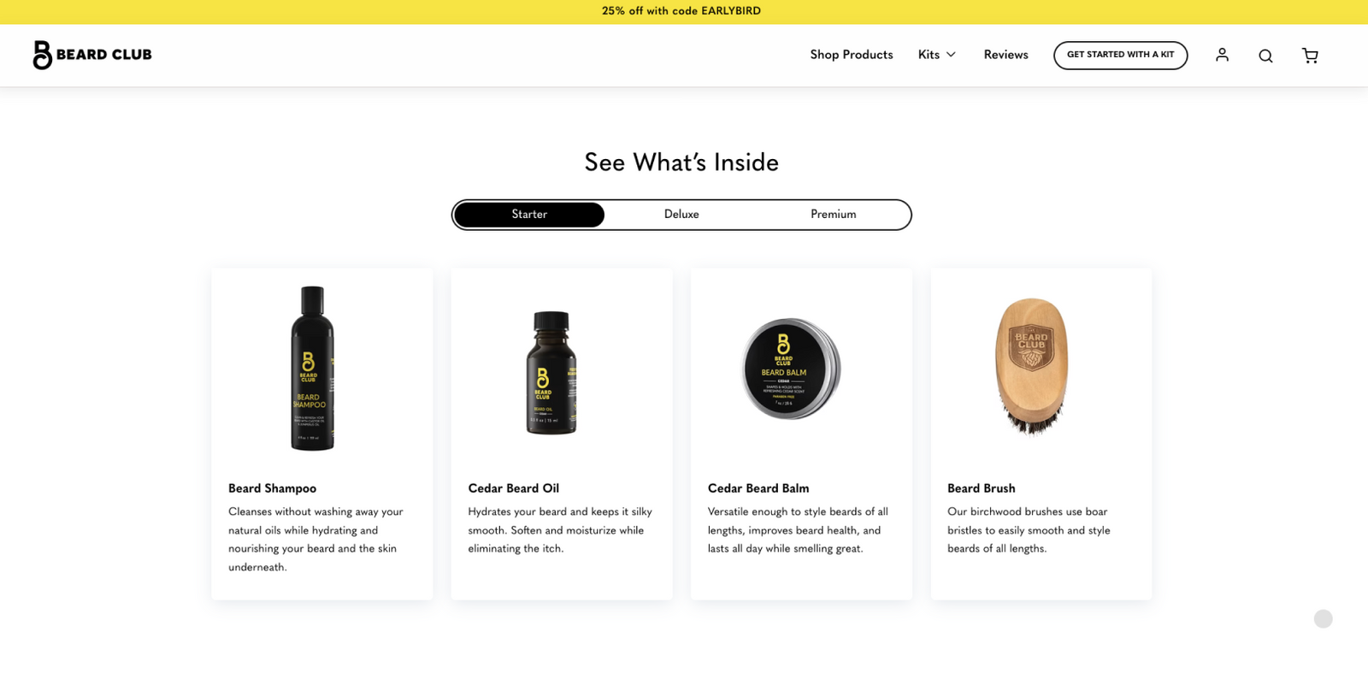
Task: Switch to the Deluxe kit option
Action: click(681, 215)
